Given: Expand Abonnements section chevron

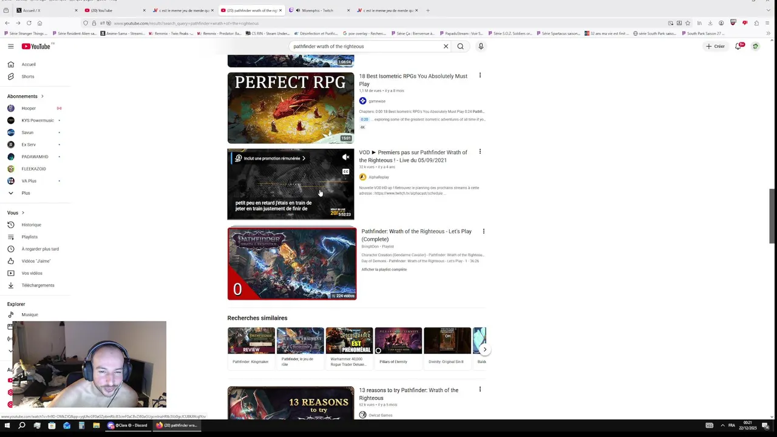Looking at the screenshot, I should 42,96.
